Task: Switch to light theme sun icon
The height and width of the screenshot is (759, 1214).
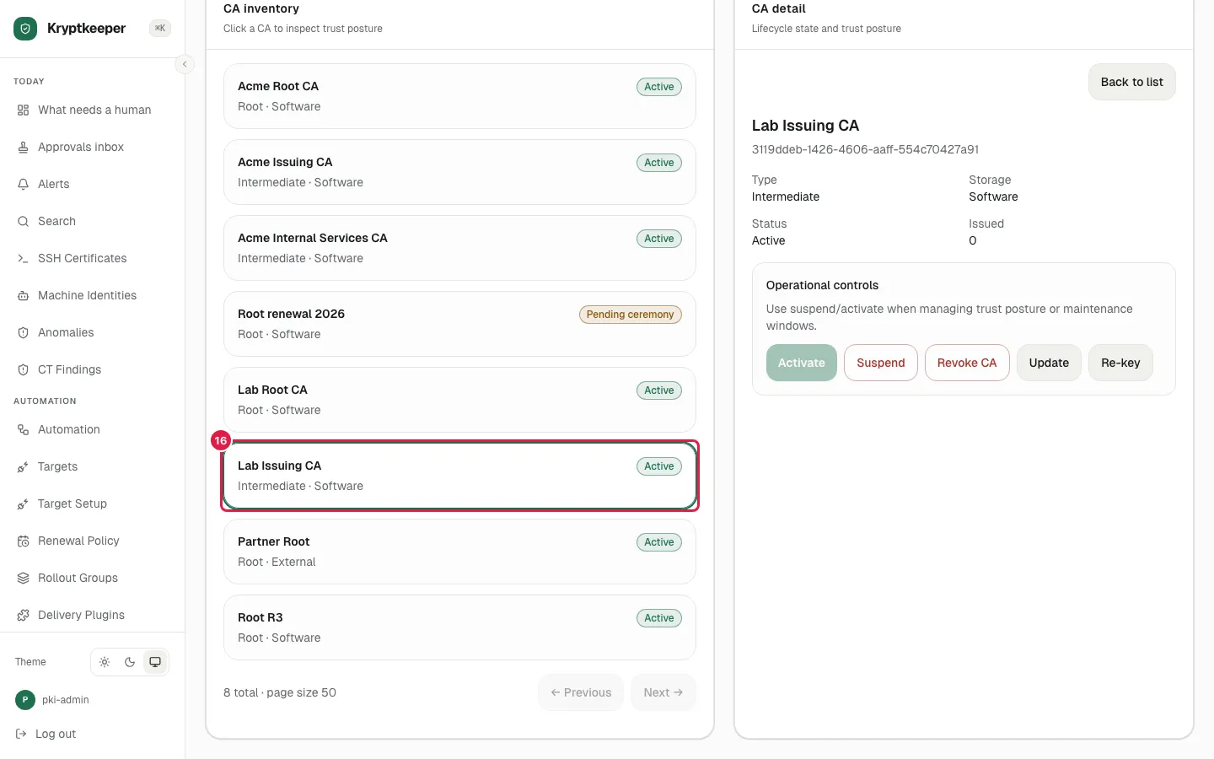Action: 105,662
